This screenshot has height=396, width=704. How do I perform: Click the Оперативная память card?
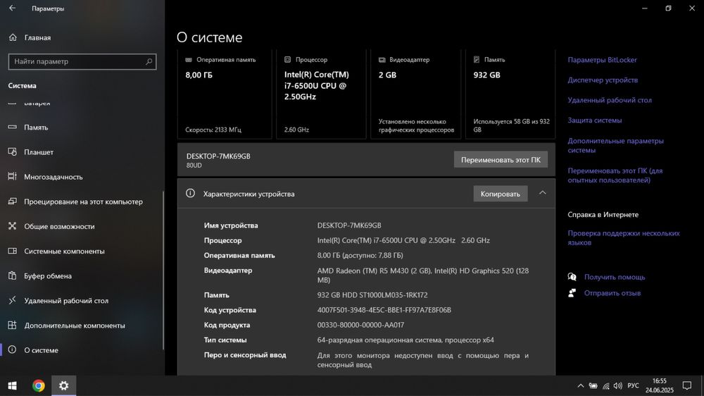225,95
